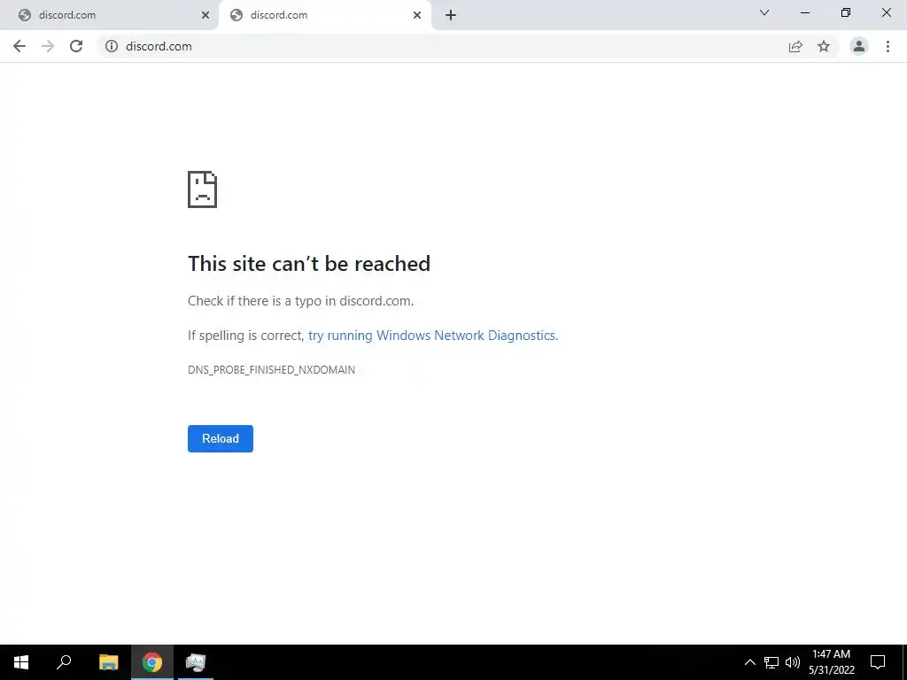Click the blue Reload button
This screenshot has width=907, height=680.
[221, 438]
